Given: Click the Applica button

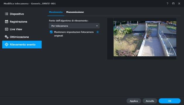Looking at the screenshot, I should (x=134, y=101).
